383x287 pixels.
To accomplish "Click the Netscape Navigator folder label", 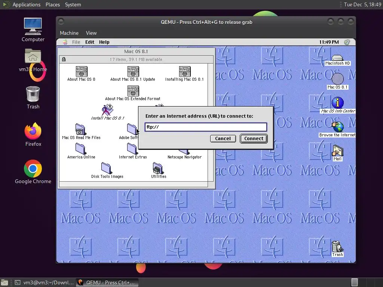I will tap(184, 157).
